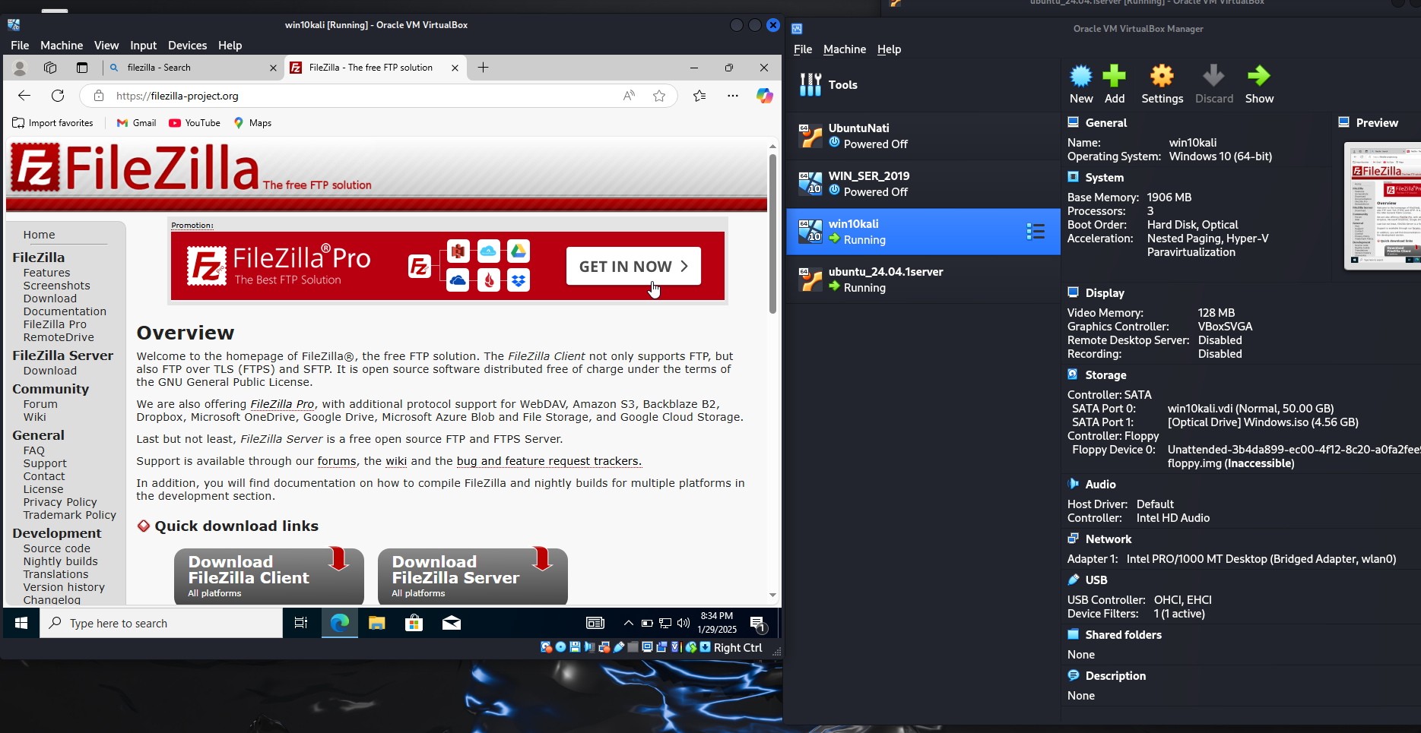Open Edge tab actions menu icon
This screenshot has width=1421, height=733.
point(82,68)
